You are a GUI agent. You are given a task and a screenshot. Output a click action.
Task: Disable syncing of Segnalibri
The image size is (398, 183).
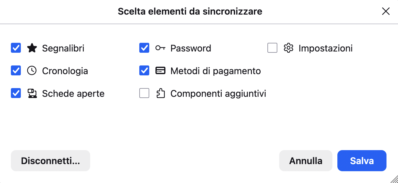pos(16,48)
